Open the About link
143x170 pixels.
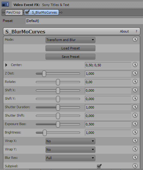[x=124, y=31]
